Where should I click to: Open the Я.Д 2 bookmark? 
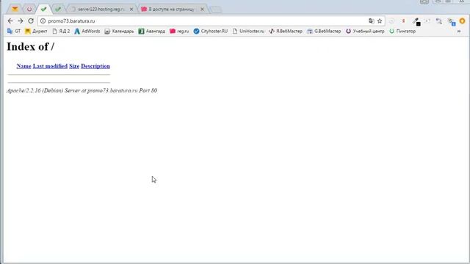pyautogui.click(x=61, y=31)
